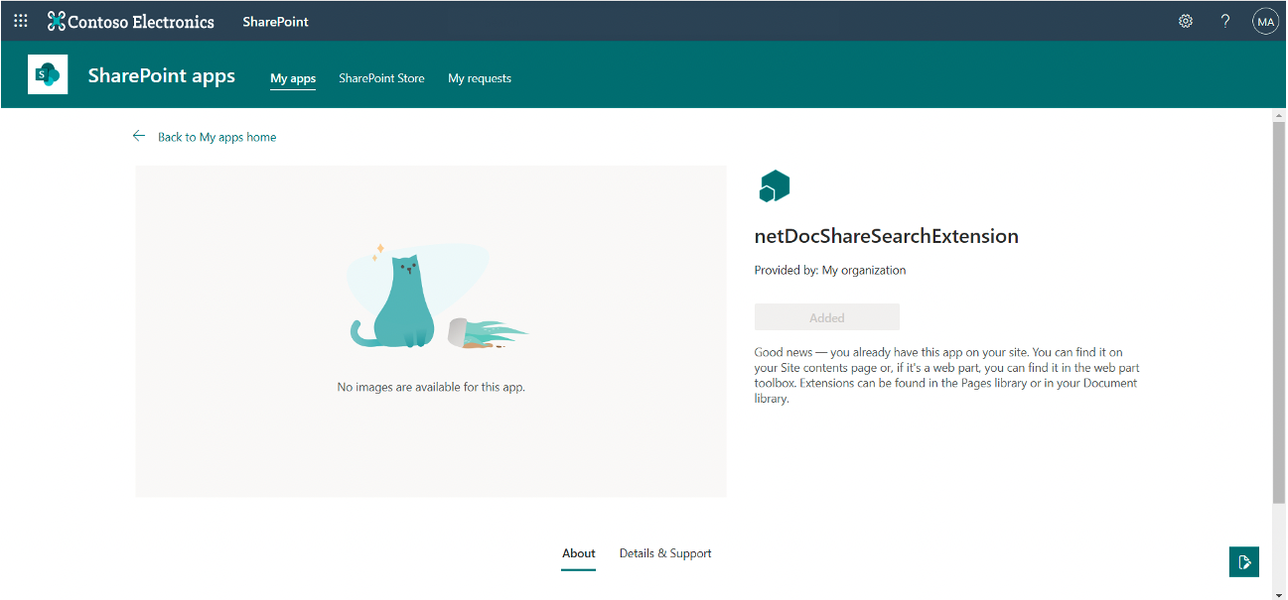Select the Details & Support tab
The image size is (1288, 600).
(x=665, y=553)
